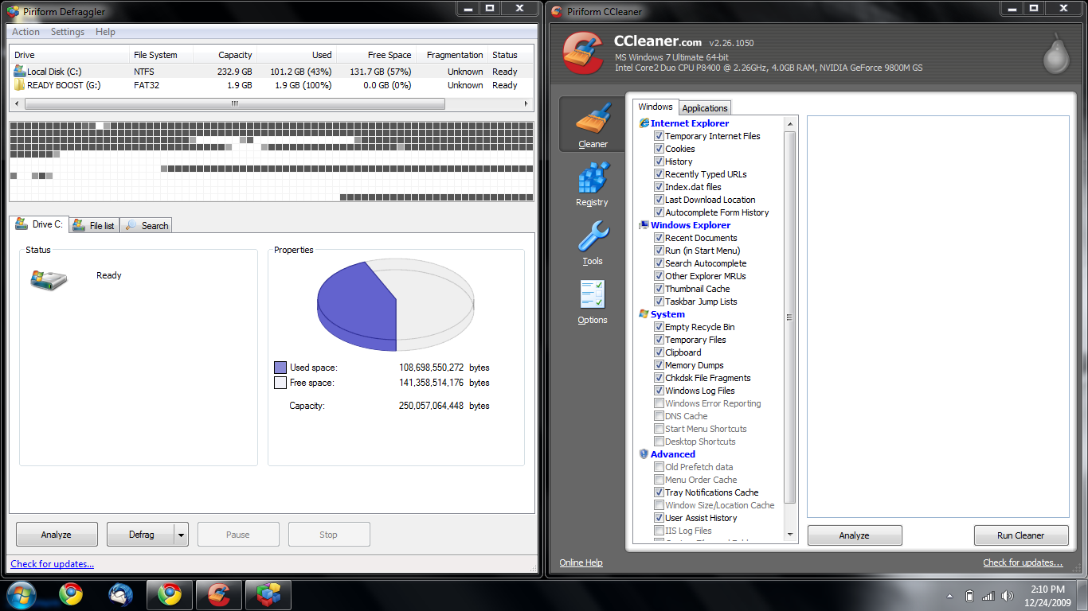Image resolution: width=1088 pixels, height=611 pixels.
Task: Open Thunderbird from the taskbar
Action: click(120, 594)
